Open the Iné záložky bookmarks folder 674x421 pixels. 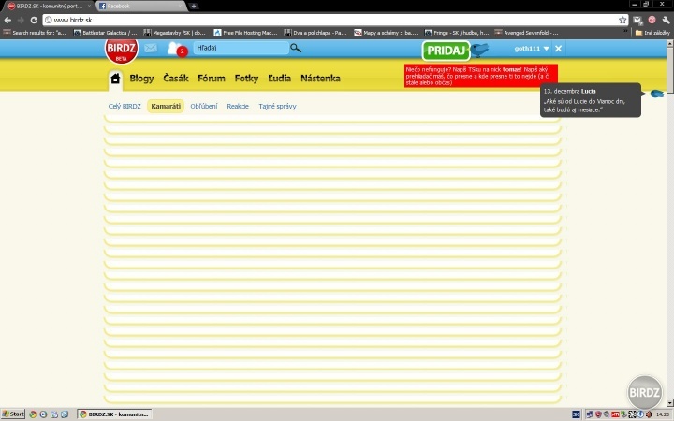pos(652,32)
